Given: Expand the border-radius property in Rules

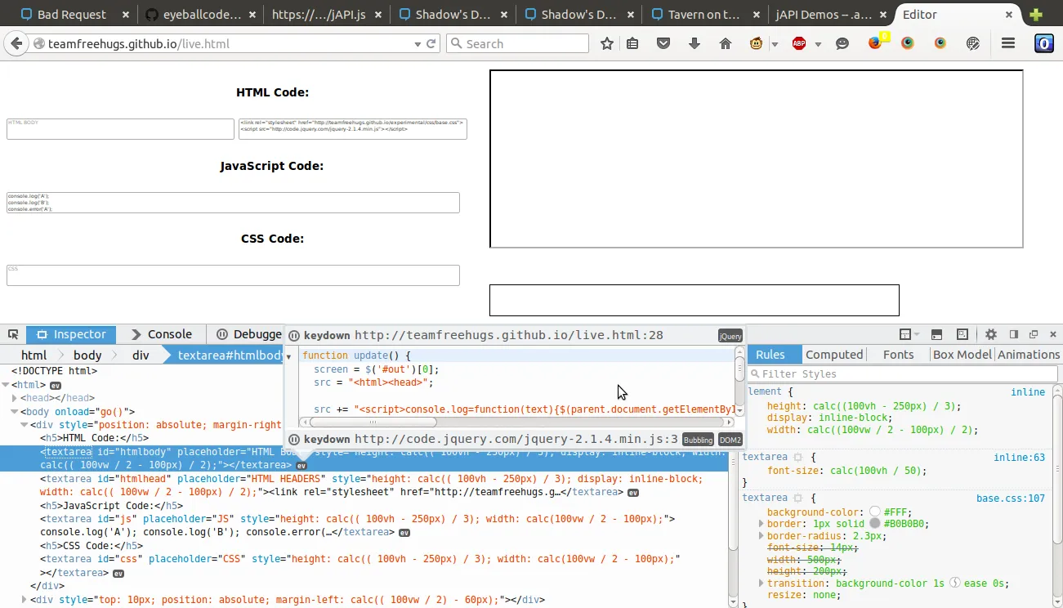Looking at the screenshot, I should [x=762, y=537].
